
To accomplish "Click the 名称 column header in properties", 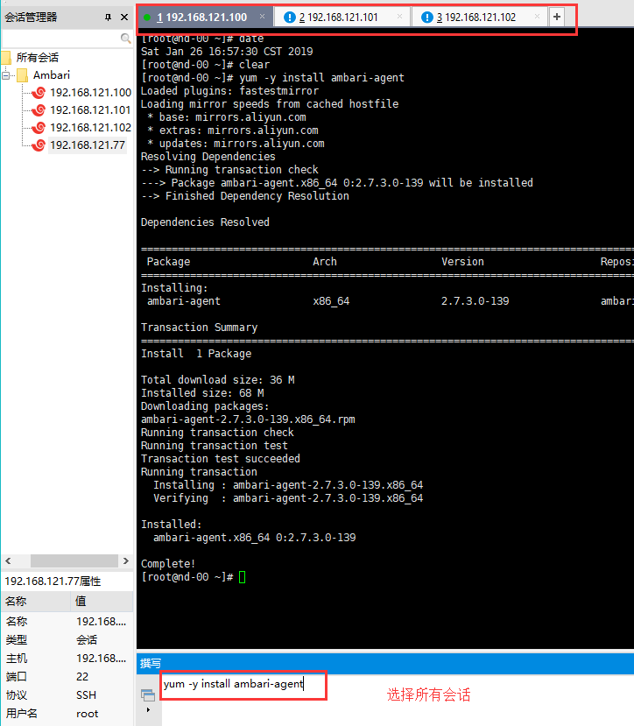I will (36, 601).
